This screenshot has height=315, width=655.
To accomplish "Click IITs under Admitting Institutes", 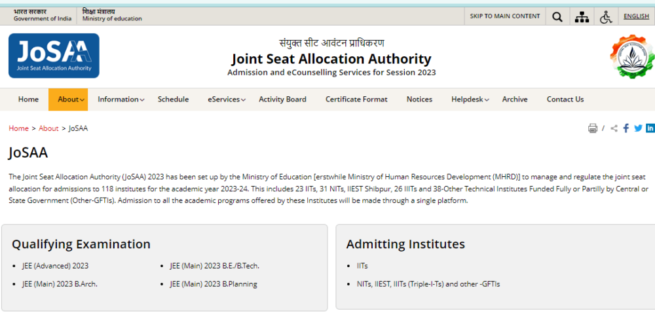I will click(362, 266).
